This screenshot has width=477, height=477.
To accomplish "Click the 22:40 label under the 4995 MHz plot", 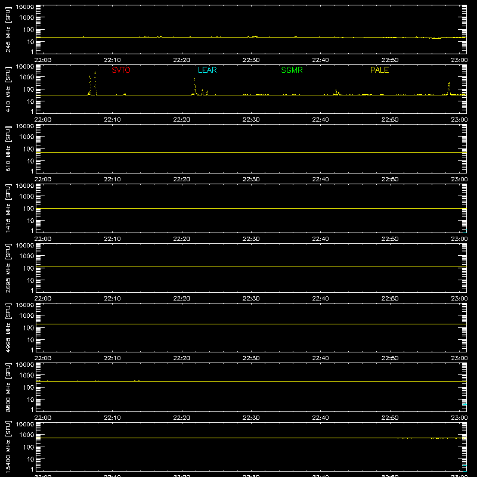I will tap(320, 358).
